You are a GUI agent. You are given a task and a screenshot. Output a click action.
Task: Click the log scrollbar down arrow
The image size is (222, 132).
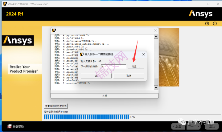click(x=156, y=88)
